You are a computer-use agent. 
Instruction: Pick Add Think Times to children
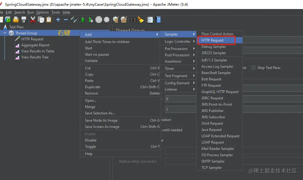coord(120,42)
